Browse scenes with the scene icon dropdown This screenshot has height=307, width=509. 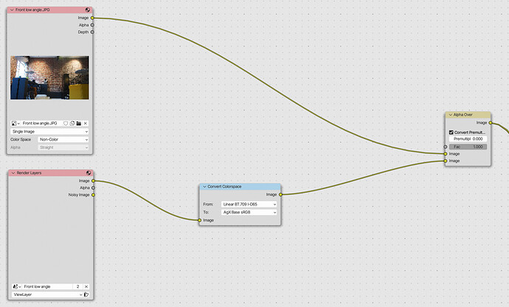click(x=16, y=286)
